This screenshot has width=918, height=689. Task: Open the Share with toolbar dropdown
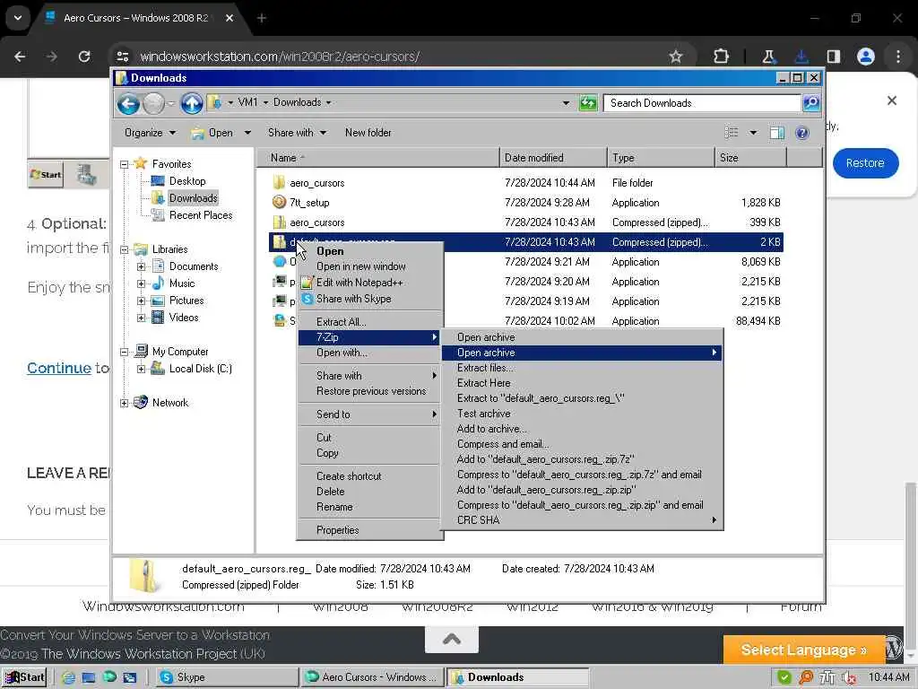coord(297,133)
